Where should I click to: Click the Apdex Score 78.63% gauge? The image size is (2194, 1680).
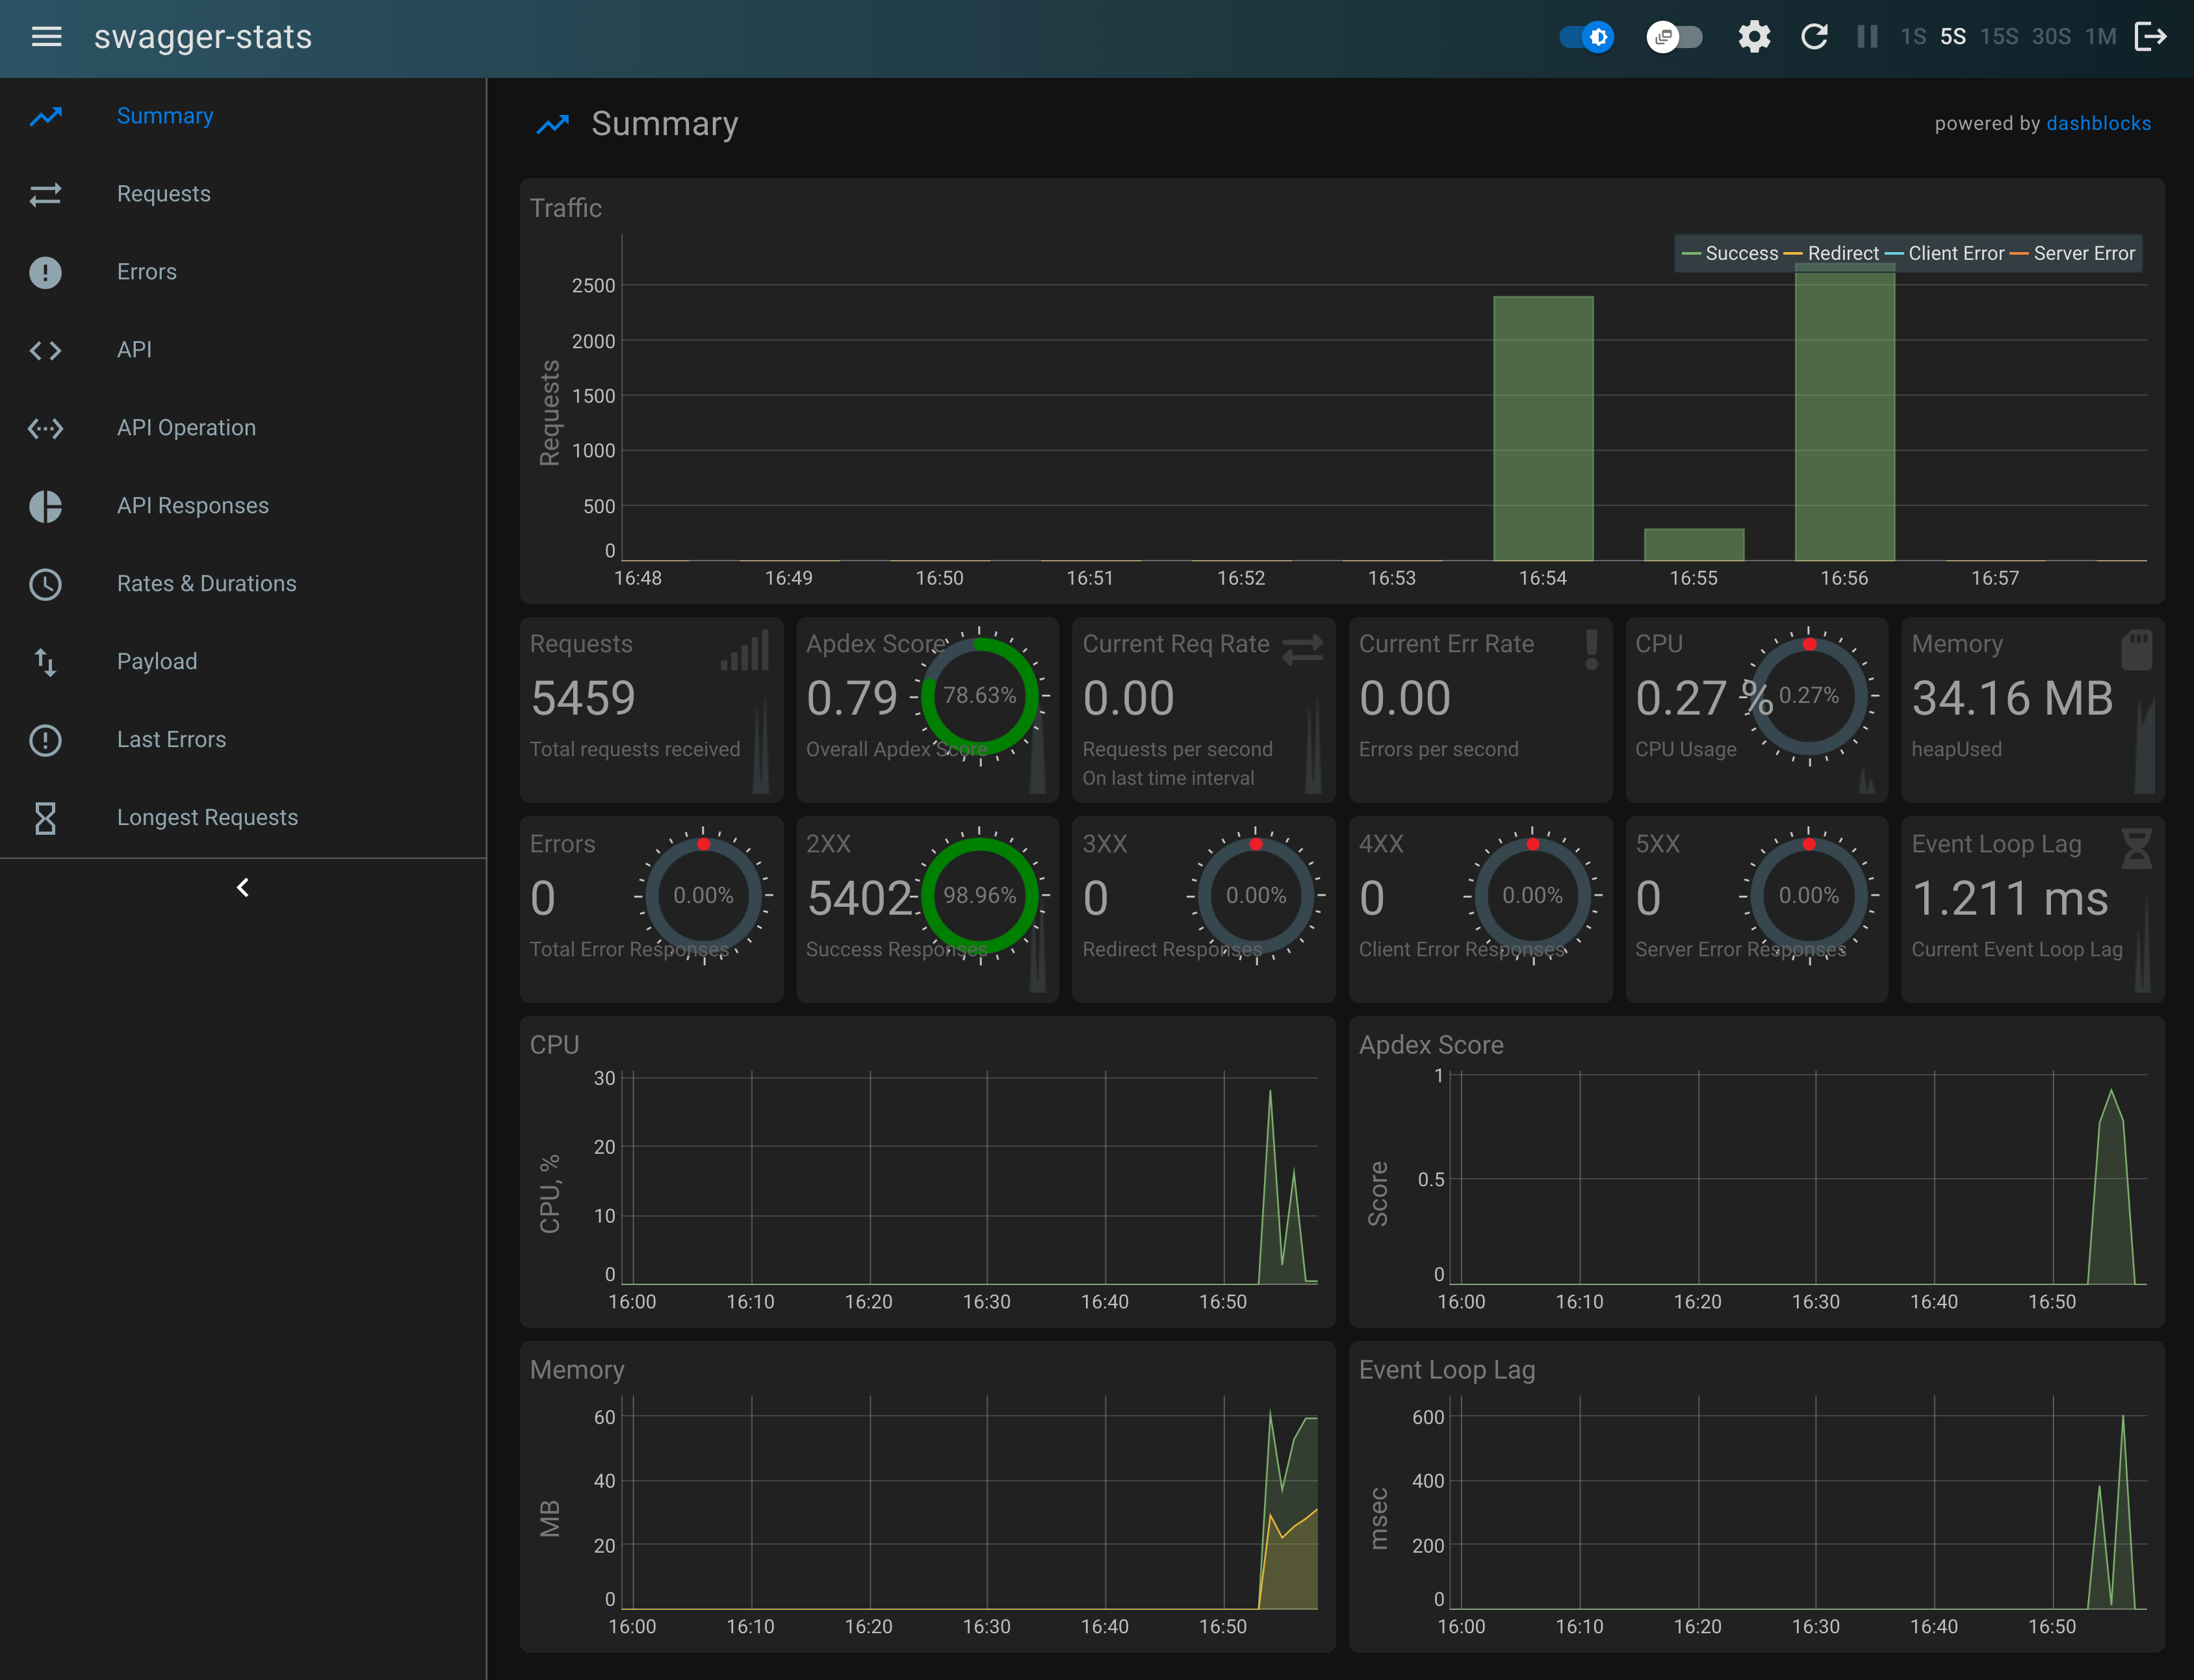pyautogui.click(x=981, y=696)
